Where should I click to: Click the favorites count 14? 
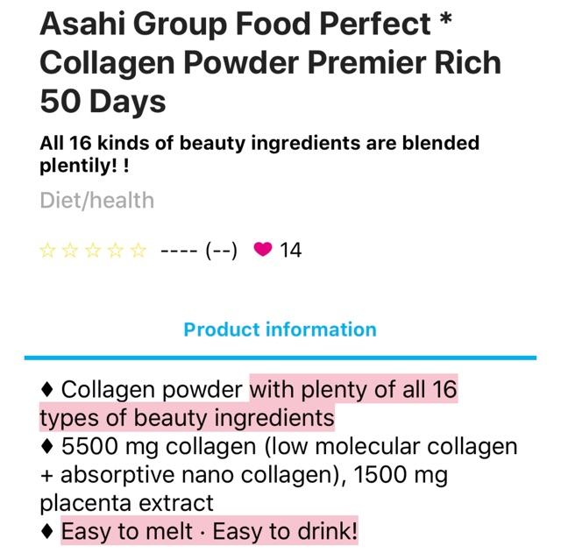[x=290, y=250]
